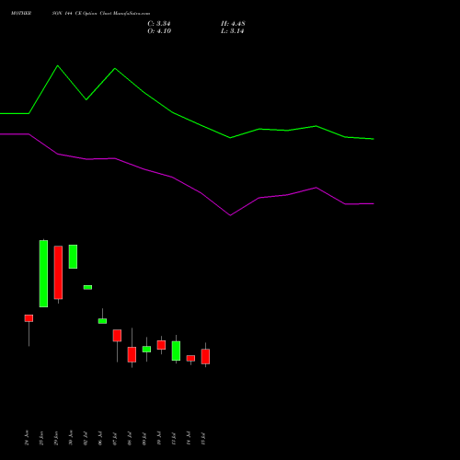This screenshot has width=460, height=460.
Task: Click the '10 Jul' date axis label
Action: (x=159, y=439)
